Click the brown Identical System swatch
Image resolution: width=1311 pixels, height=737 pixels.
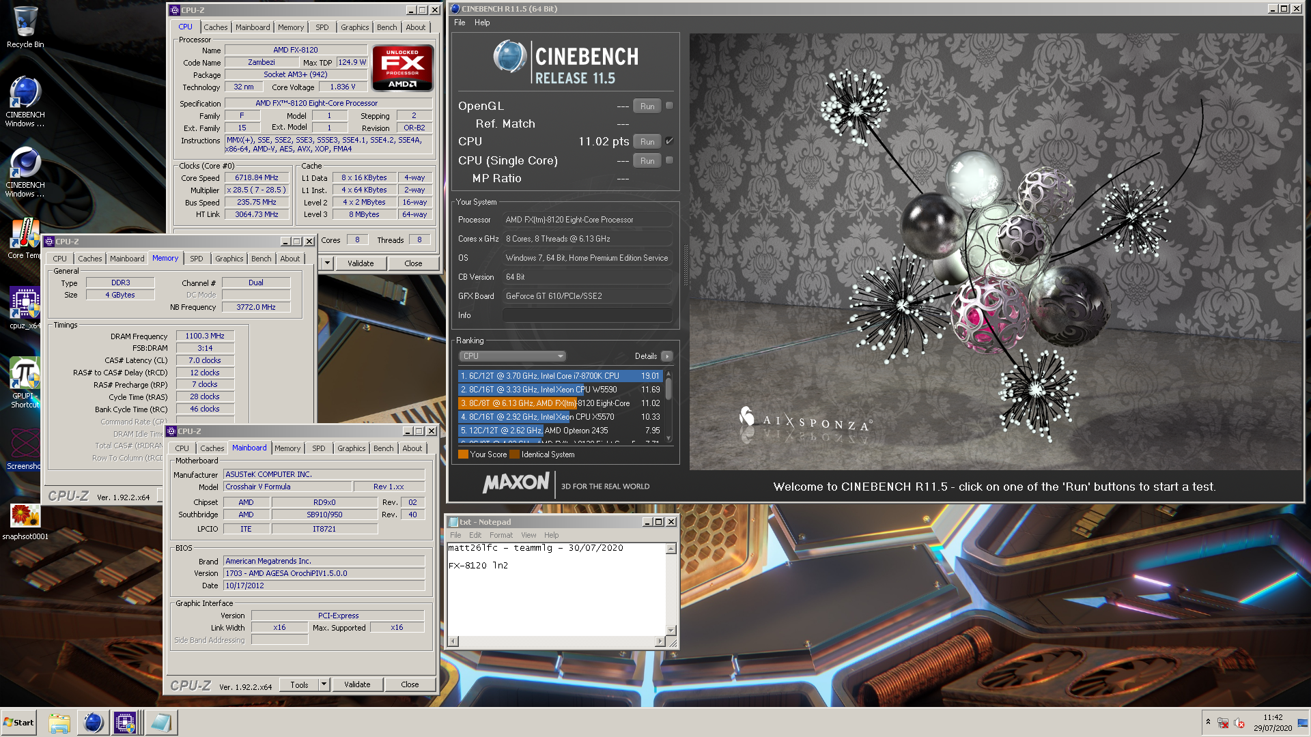pyautogui.click(x=515, y=454)
